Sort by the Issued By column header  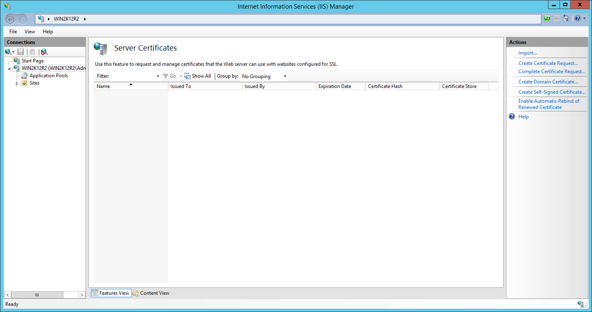(279, 86)
